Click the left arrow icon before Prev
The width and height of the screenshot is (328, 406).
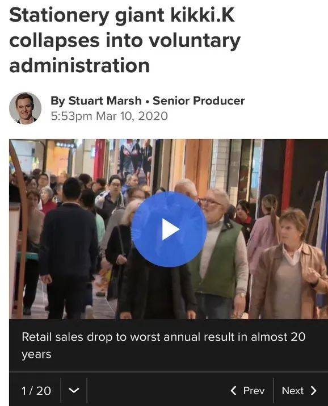(x=234, y=391)
